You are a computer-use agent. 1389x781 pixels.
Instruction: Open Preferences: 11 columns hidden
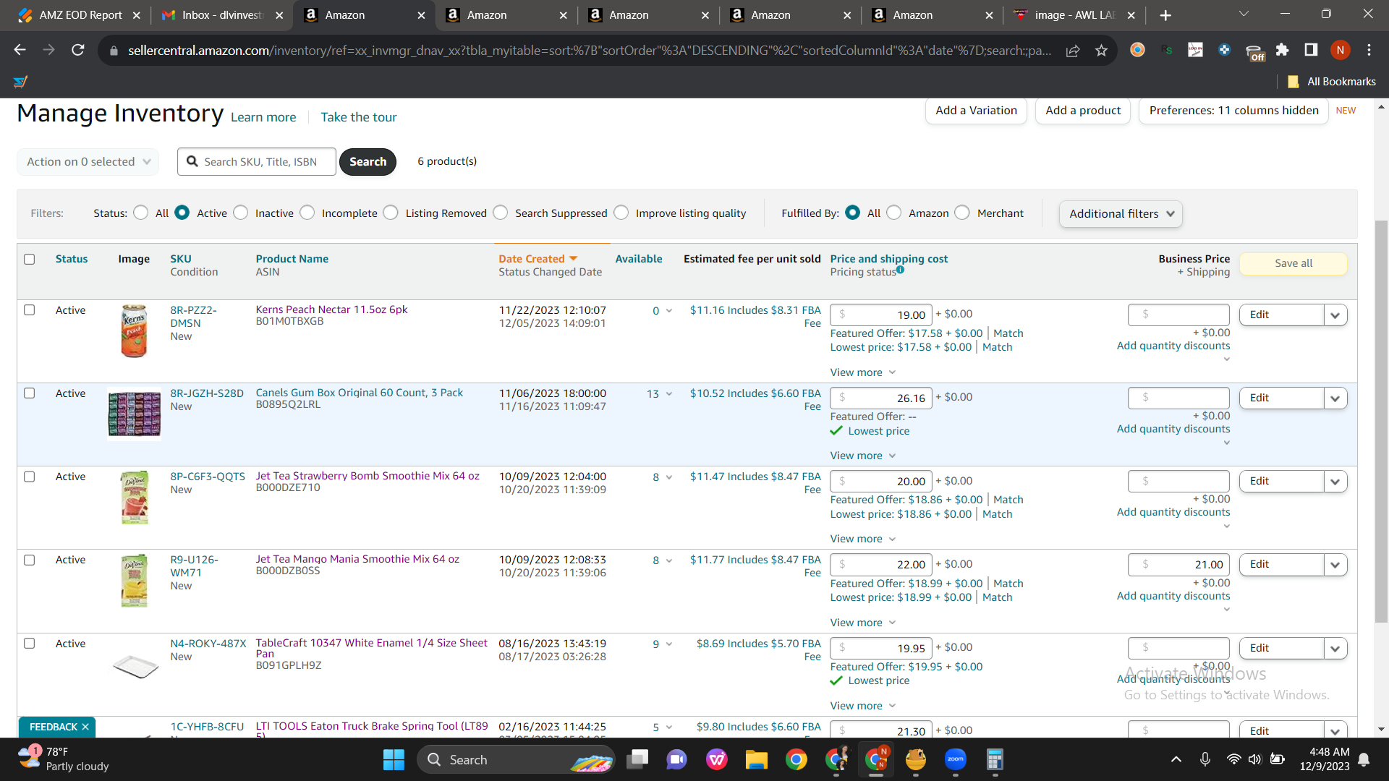click(x=1233, y=111)
